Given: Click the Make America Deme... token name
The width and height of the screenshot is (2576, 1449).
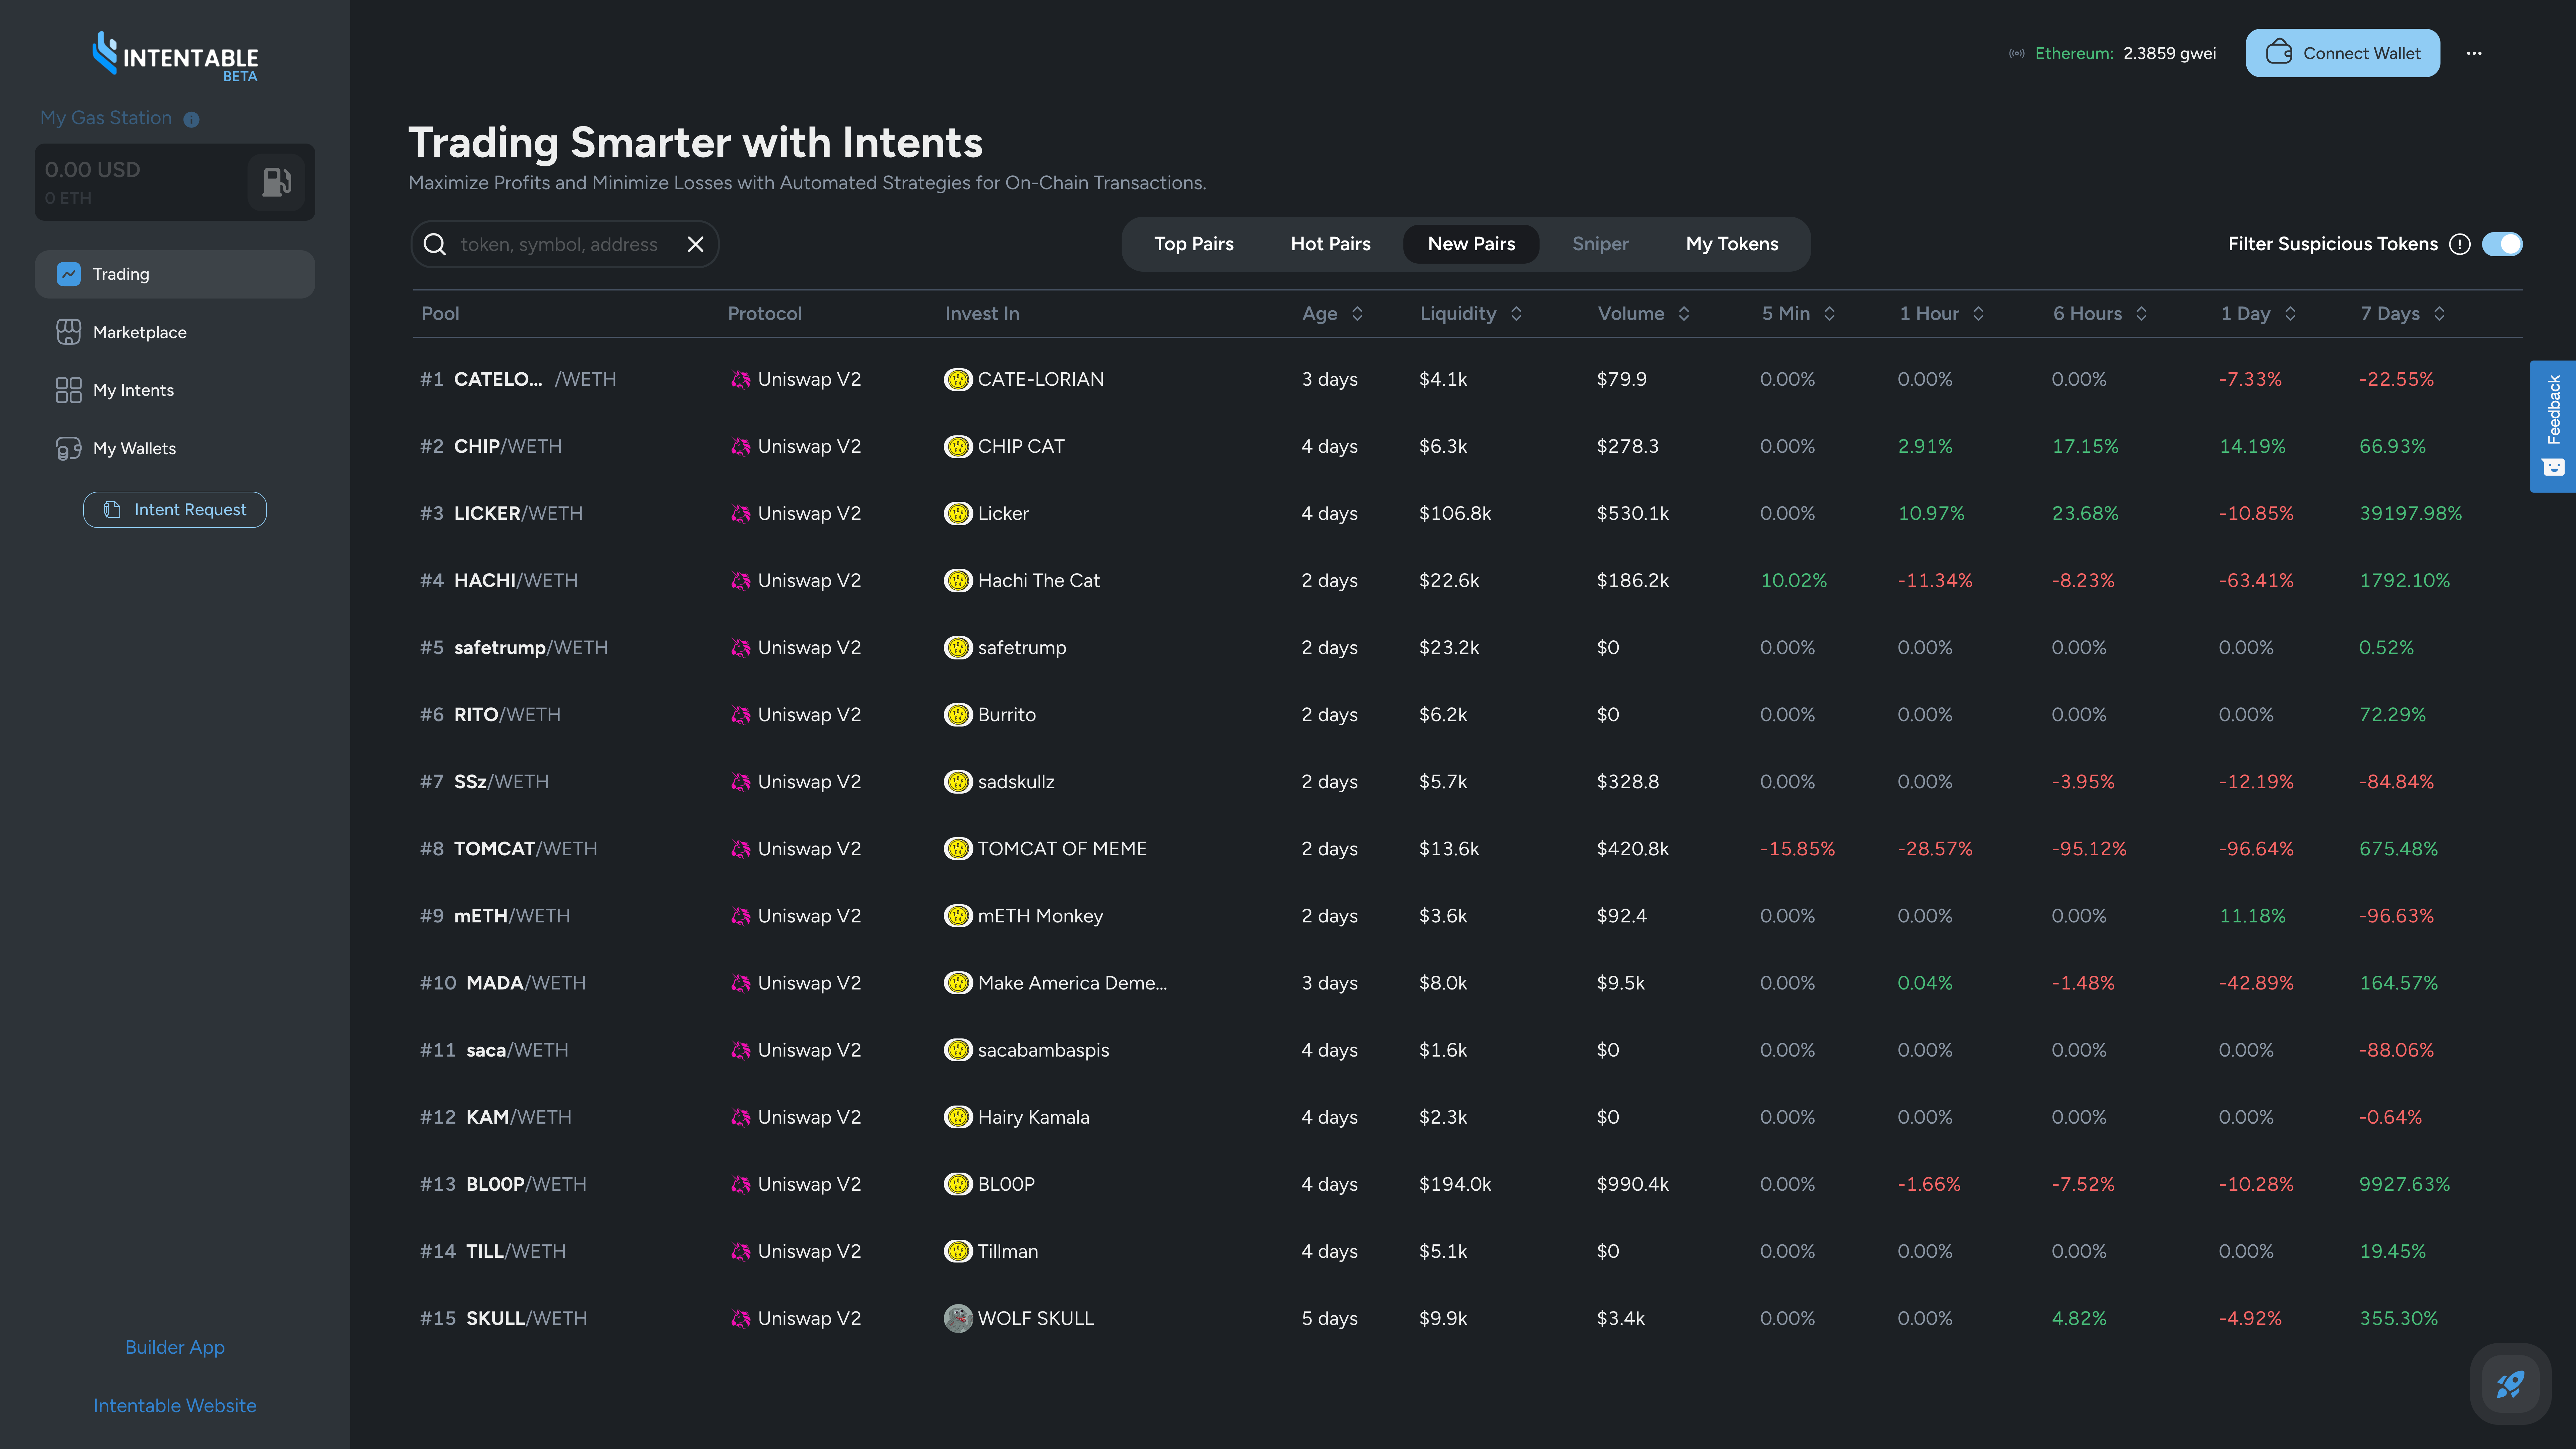Looking at the screenshot, I should point(1072,983).
